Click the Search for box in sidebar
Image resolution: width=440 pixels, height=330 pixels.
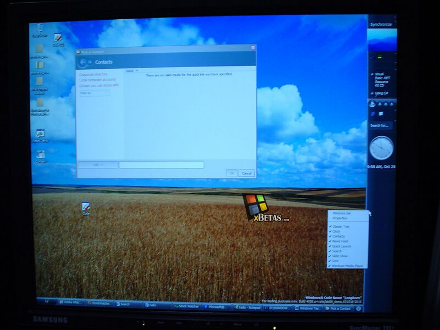pyautogui.click(x=380, y=125)
